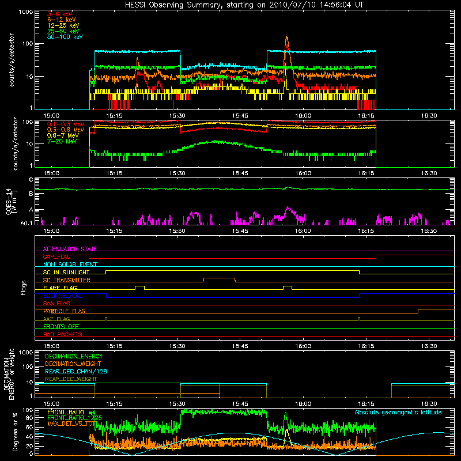Click the Flags vertical axis title

click(x=24, y=288)
